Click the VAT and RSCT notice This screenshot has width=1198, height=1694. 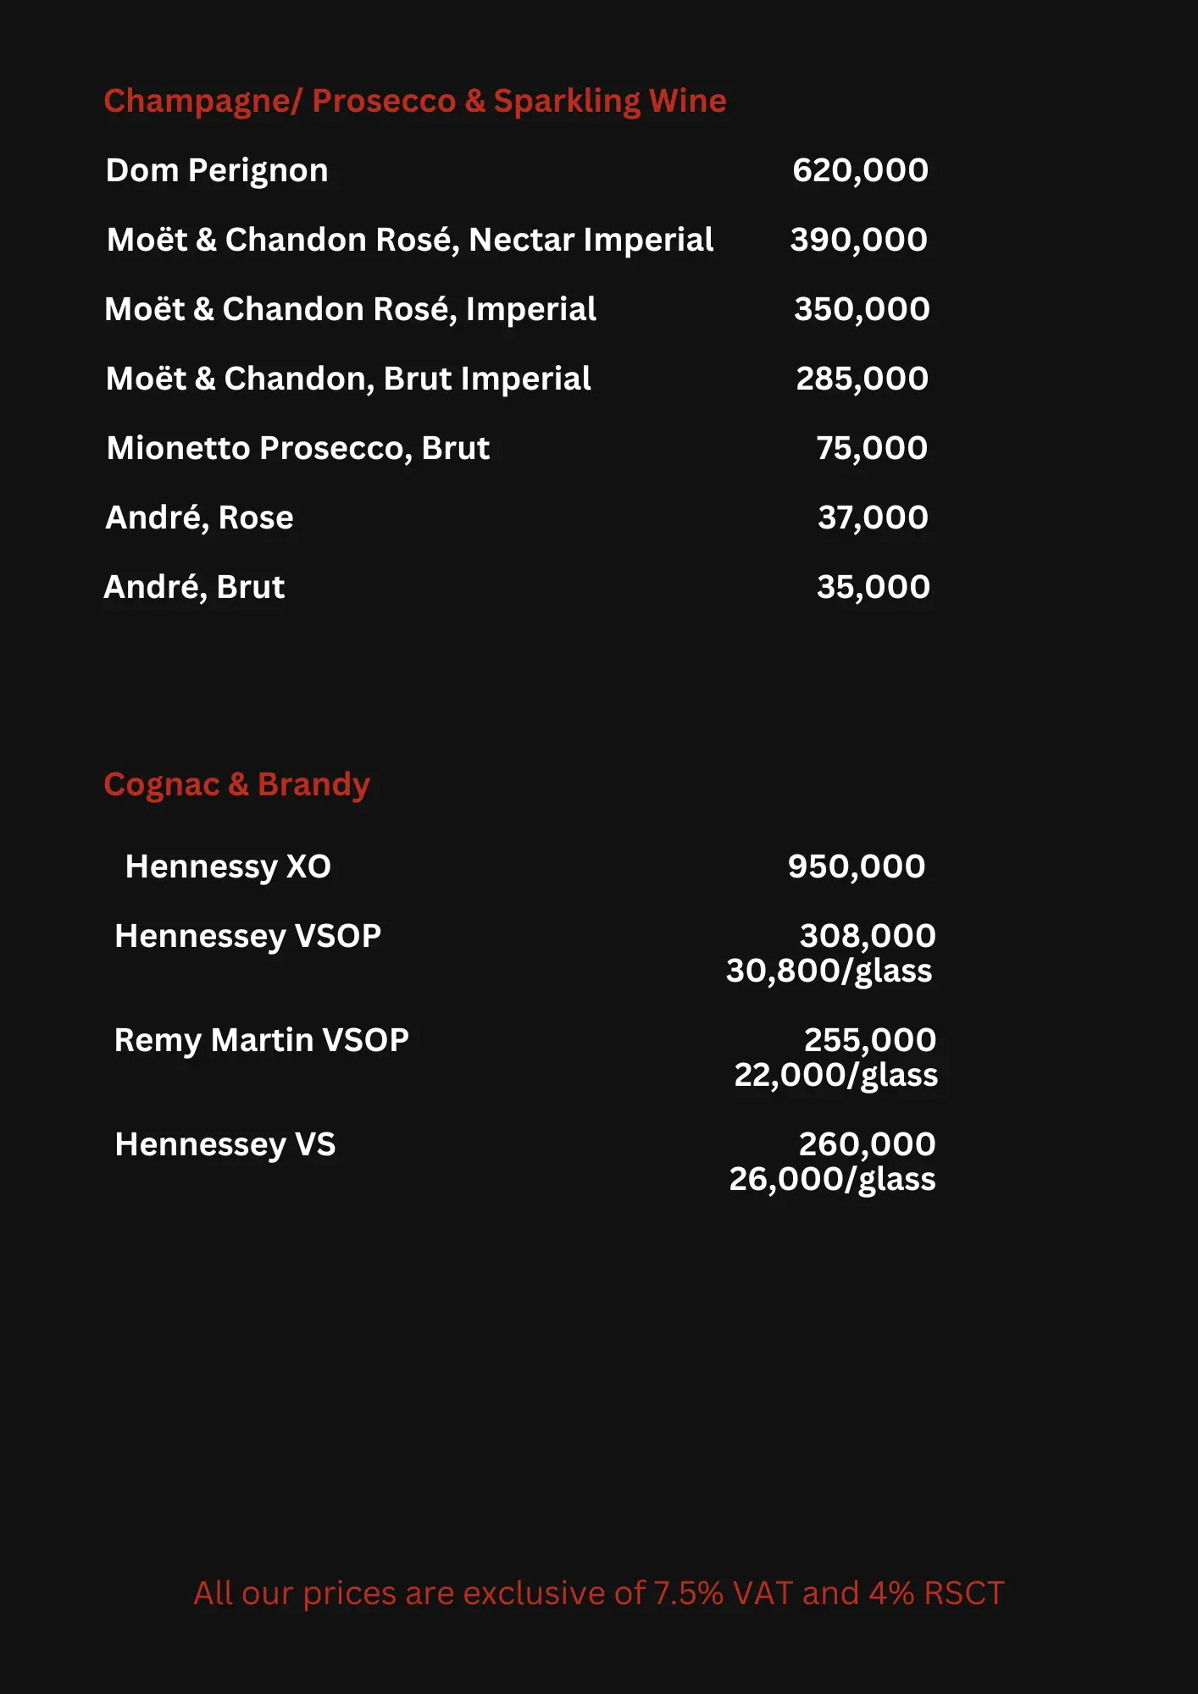pos(599,1593)
